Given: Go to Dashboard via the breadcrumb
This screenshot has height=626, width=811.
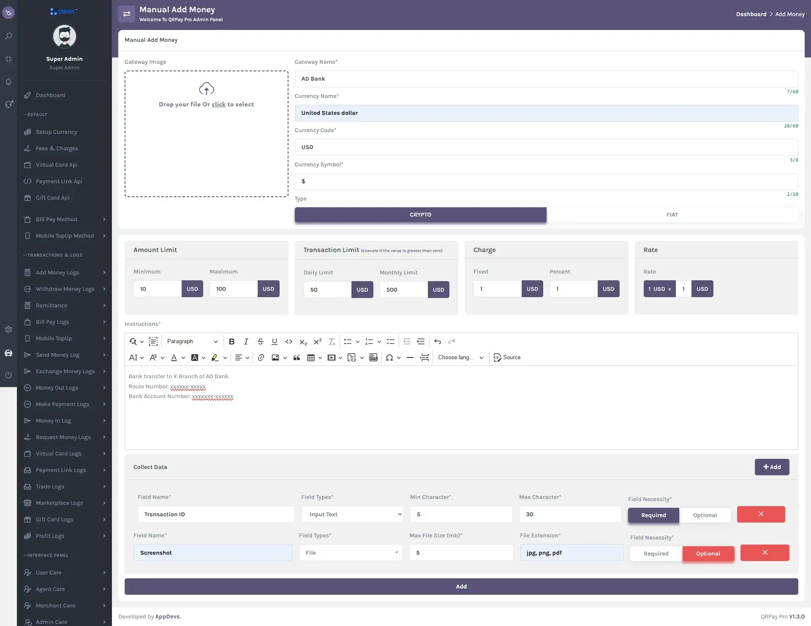Looking at the screenshot, I should [751, 14].
